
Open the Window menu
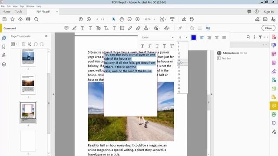[x=30, y=6]
